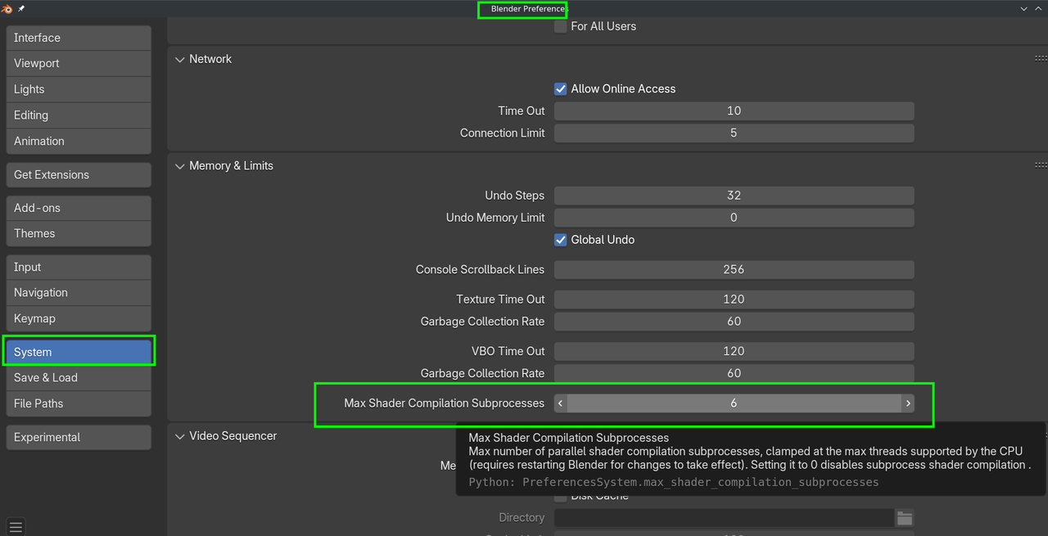Minimize the Blender Preferences window

[1023, 8]
